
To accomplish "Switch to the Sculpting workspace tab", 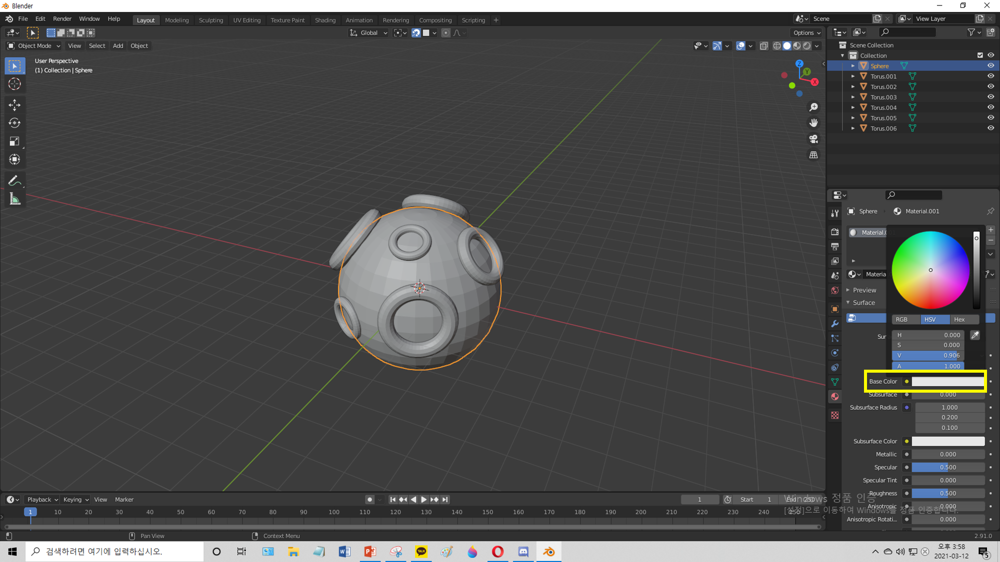I will [210, 20].
